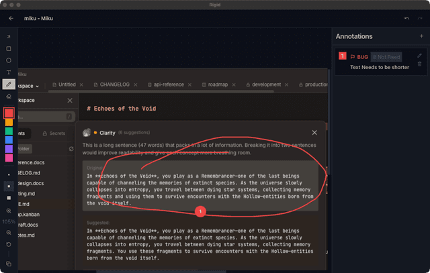Select annotation number 1 badge in panel
The image size is (430, 273).
pos(342,56)
